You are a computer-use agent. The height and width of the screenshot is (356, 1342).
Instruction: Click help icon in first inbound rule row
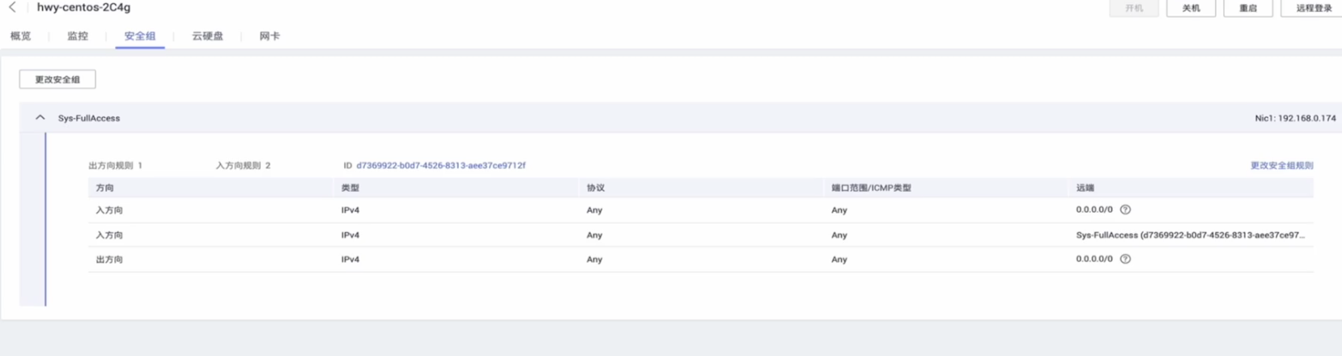[x=1125, y=210]
